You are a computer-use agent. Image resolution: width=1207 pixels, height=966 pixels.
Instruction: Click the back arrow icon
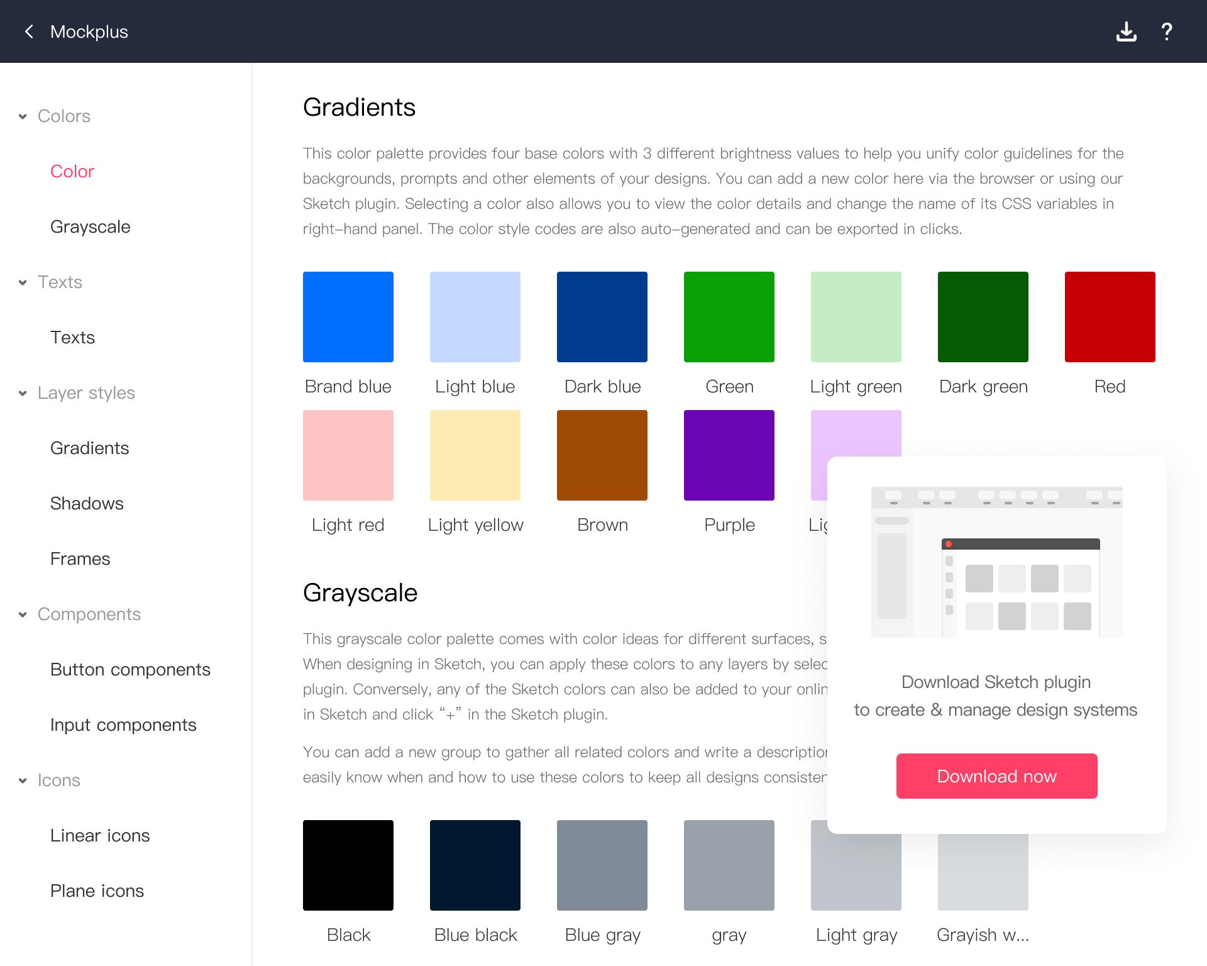(x=29, y=31)
